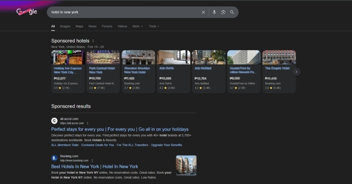The height and width of the screenshot is (184, 352).
Task: Open search by image camera icon
Action: 223,12
